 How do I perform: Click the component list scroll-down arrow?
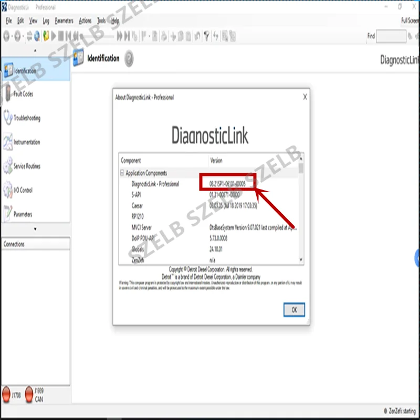tap(301, 259)
